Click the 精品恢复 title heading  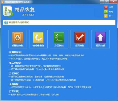coord(25,10)
